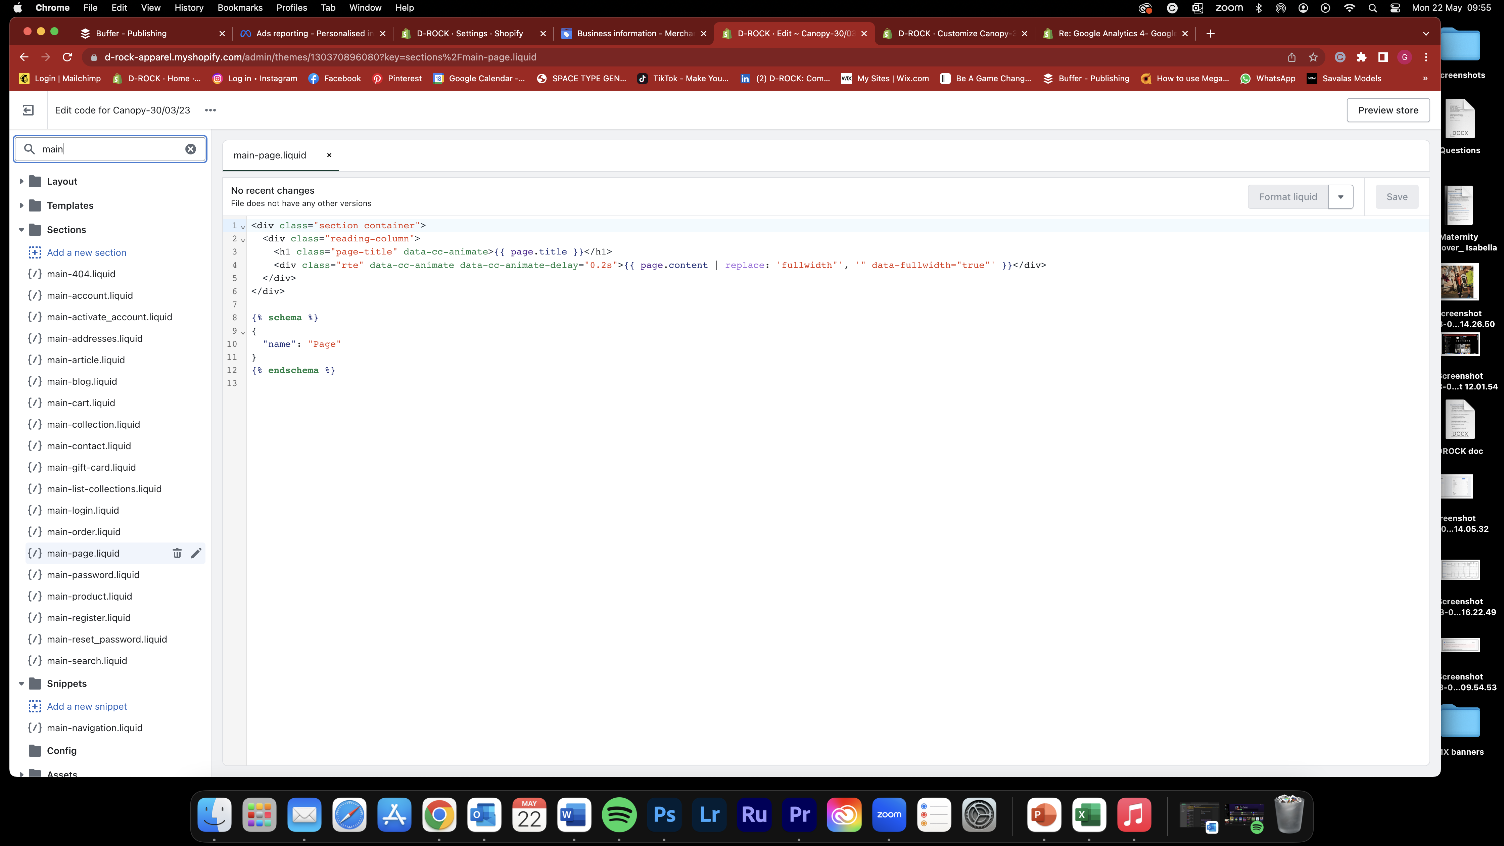Bookmark this page with the star icon

pos(1313,57)
